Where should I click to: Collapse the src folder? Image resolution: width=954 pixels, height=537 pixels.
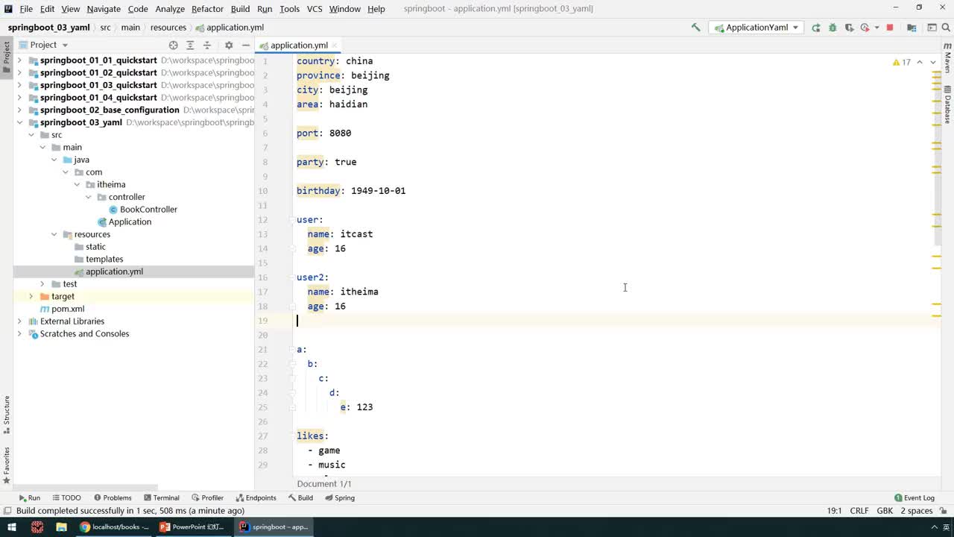(31, 135)
